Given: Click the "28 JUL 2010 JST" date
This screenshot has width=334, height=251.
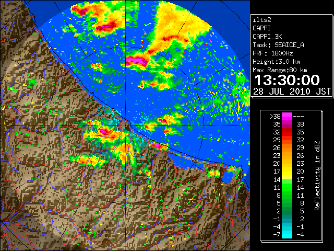Looking at the screenshot, I should [x=292, y=92].
